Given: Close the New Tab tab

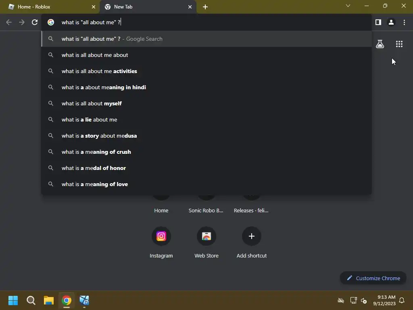Looking at the screenshot, I should pyautogui.click(x=190, y=7).
